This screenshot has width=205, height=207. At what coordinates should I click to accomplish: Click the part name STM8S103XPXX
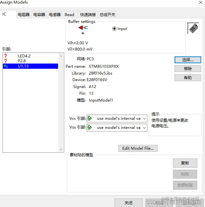coord(104,66)
